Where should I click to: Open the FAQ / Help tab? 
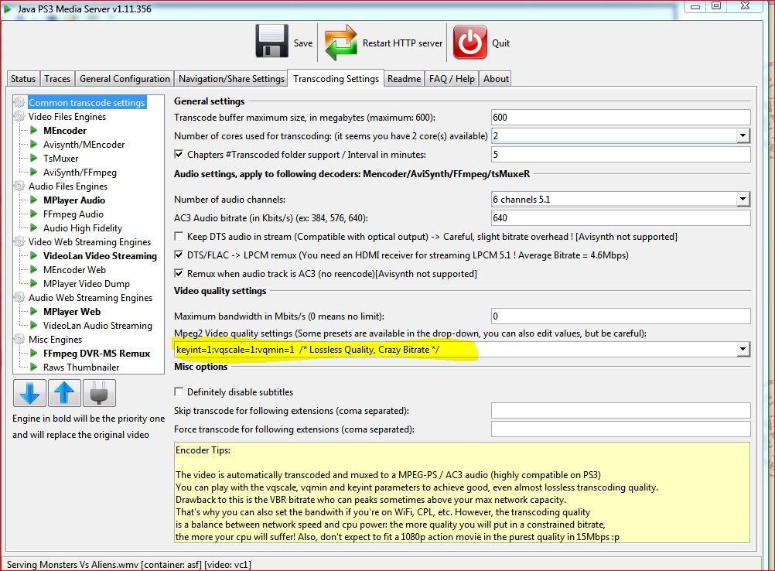tap(452, 79)
